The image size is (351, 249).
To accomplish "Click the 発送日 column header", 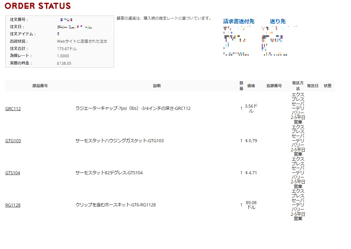I will [x=312, y=86].
